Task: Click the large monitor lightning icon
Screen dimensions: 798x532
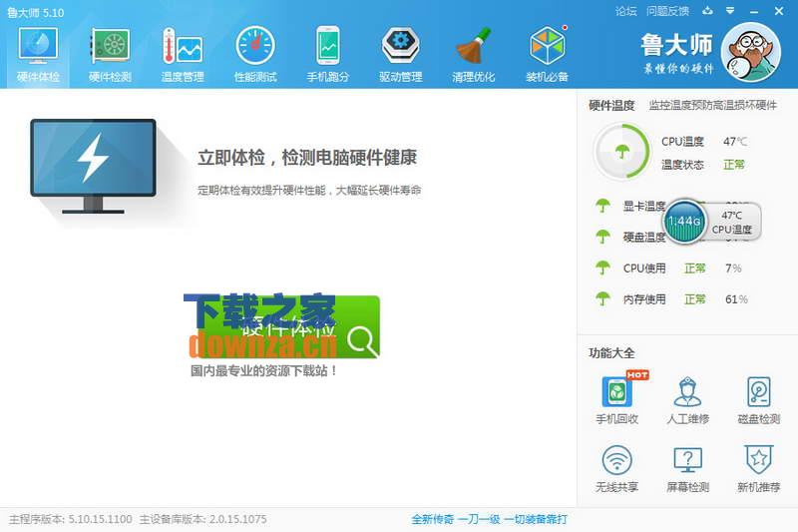Action: 93,167
